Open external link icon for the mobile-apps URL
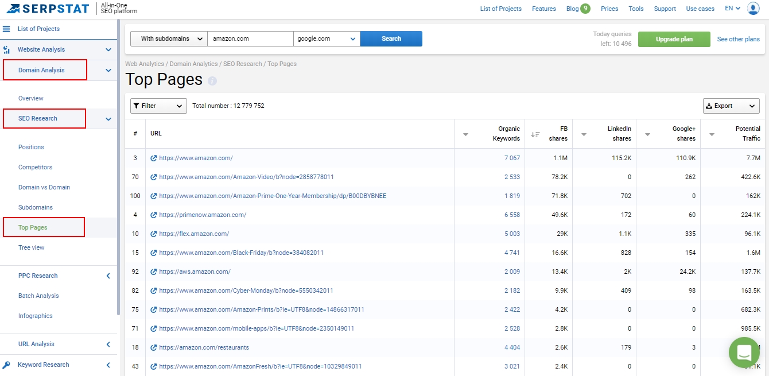 pyautogui.click(x=154, y=328)
